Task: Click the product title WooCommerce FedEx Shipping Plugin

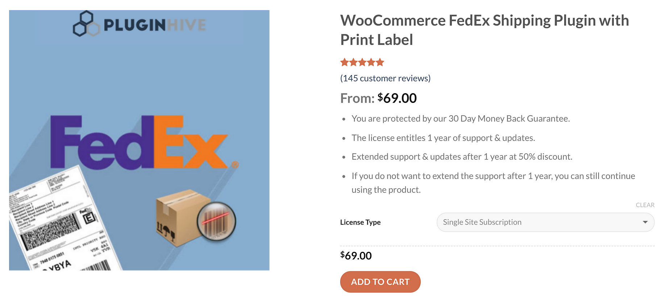Action: pos(484,30)
